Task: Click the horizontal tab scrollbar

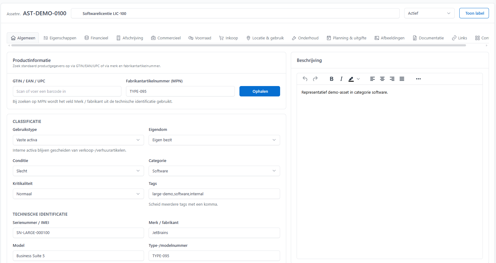Action: tap(239, 45)
